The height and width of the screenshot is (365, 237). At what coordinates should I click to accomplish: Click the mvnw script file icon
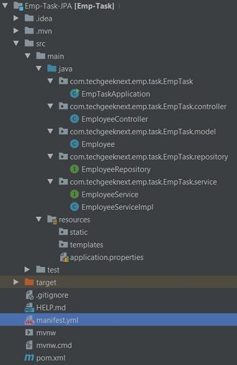29,332
